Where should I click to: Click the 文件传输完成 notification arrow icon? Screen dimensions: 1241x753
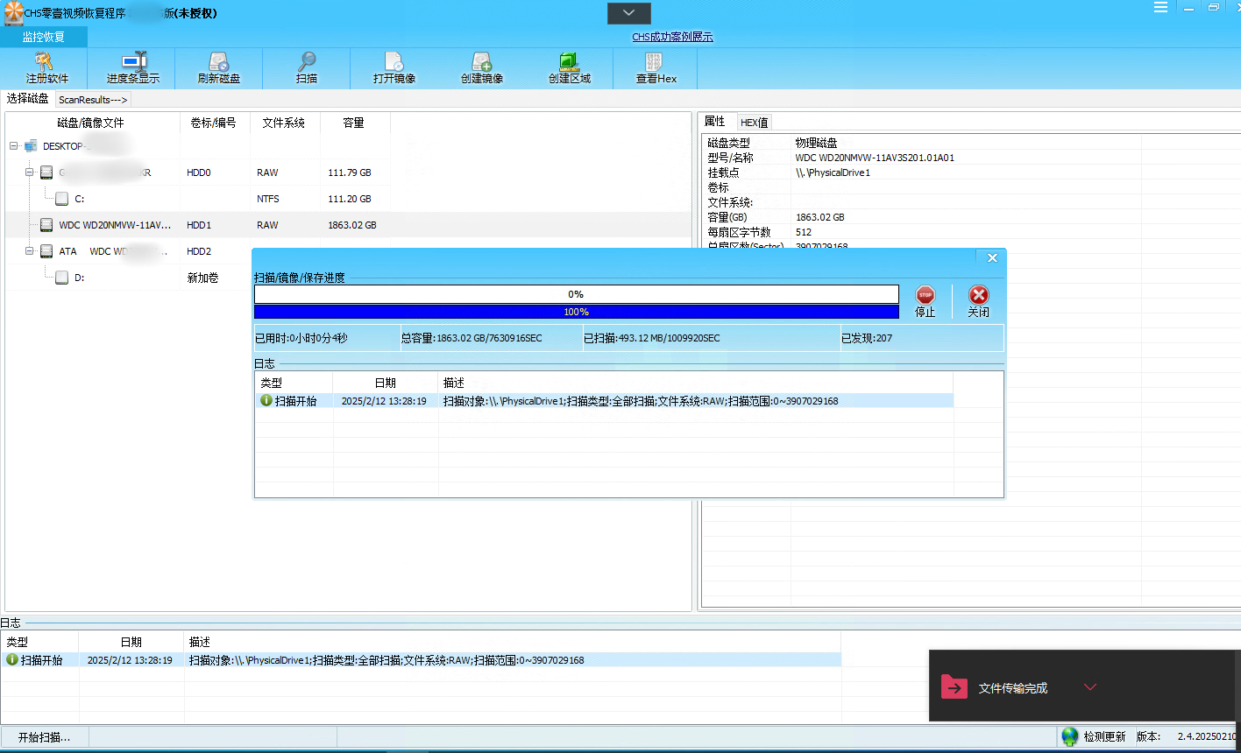tap(953, 687)
